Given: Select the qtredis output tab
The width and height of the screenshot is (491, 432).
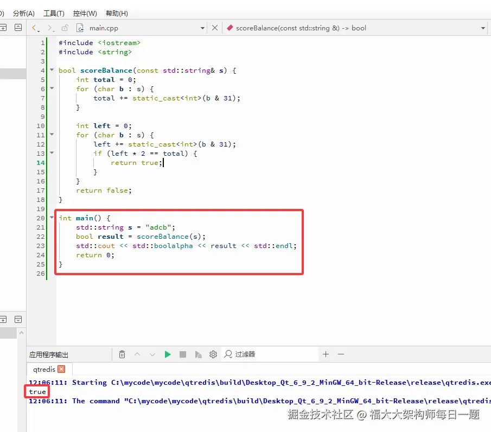Looking at the screenshot, I should (x=44, y=370).
